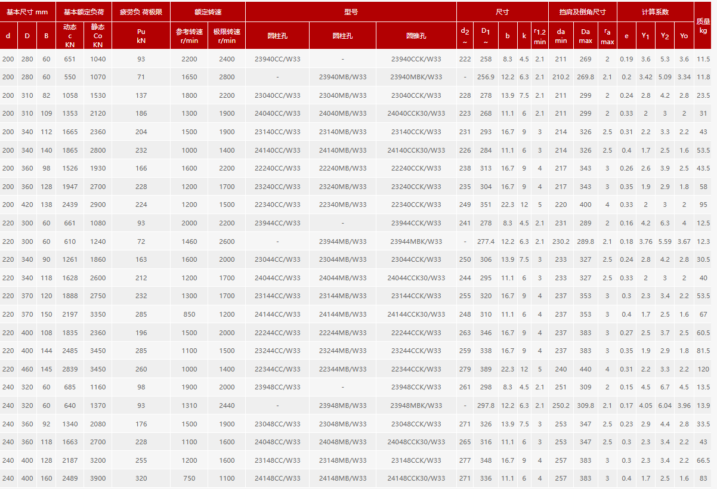Open model 22244MB/W33
Viewport: 717px width, 489px height.
[x=342, y=333]
